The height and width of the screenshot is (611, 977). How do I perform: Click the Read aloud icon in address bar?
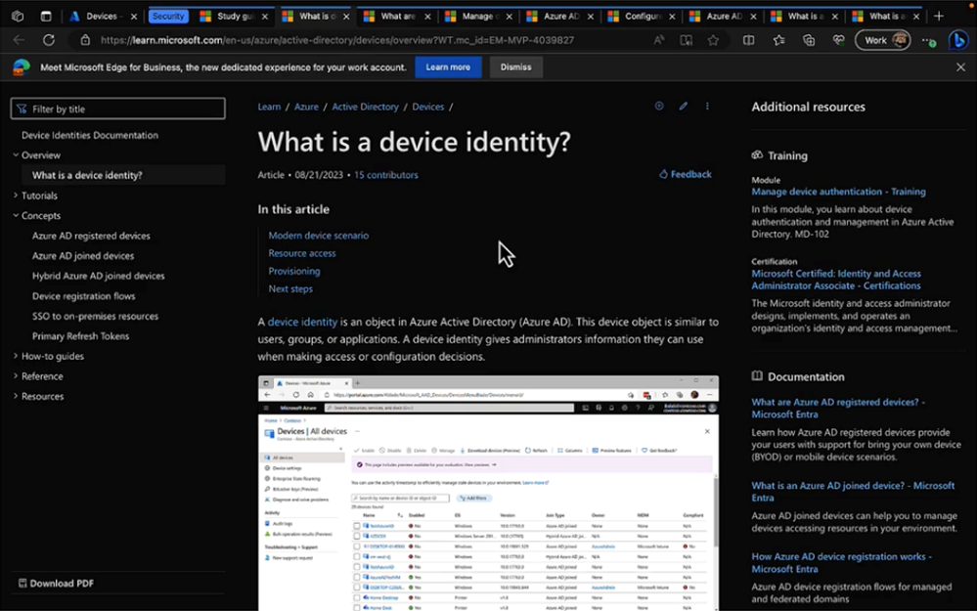click(659, 40)
